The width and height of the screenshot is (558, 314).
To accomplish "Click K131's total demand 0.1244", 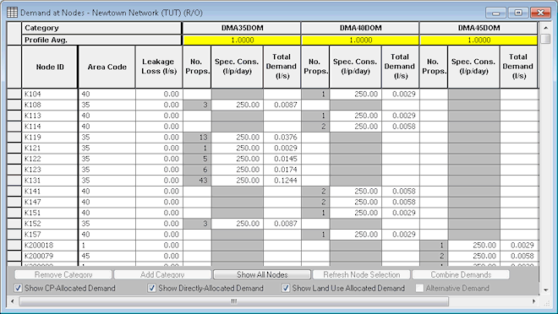I will 282,181.
